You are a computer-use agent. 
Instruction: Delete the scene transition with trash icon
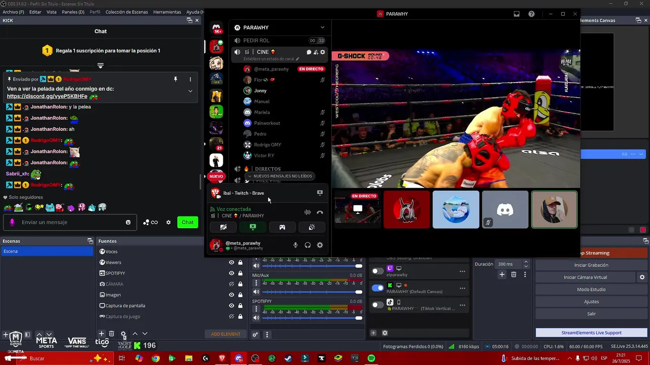pos(513,274)
